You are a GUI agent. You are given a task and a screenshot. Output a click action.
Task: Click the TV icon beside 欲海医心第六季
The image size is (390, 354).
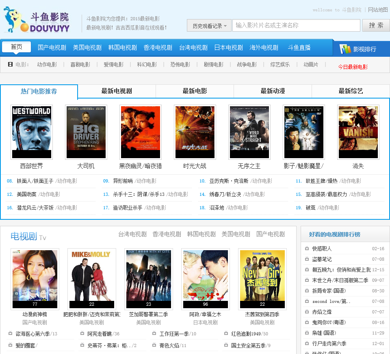tap(11, 333)
